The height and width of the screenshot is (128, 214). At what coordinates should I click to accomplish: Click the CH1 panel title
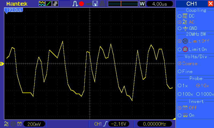[192, 4]
